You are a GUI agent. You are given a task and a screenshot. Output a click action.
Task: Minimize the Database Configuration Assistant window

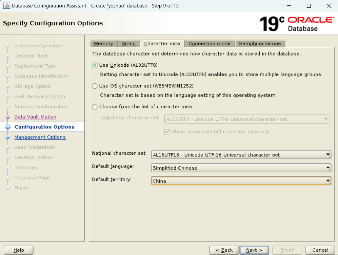tap(289, 6)
